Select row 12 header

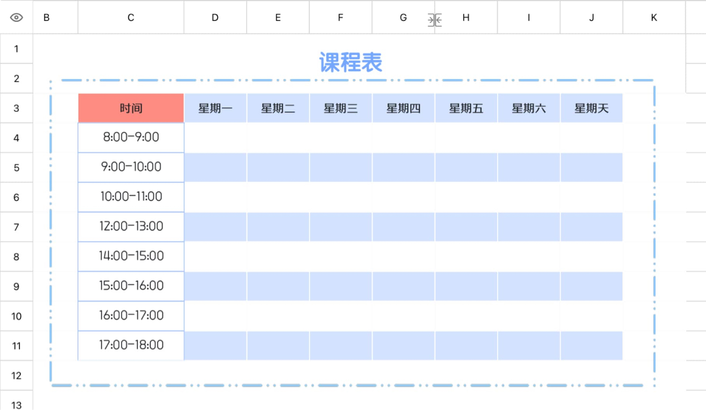click(x=16, y=376)
